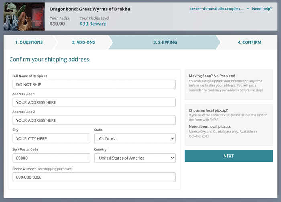Click the City input field
Viewport: 281px width, 202px height.
[51, 138]
